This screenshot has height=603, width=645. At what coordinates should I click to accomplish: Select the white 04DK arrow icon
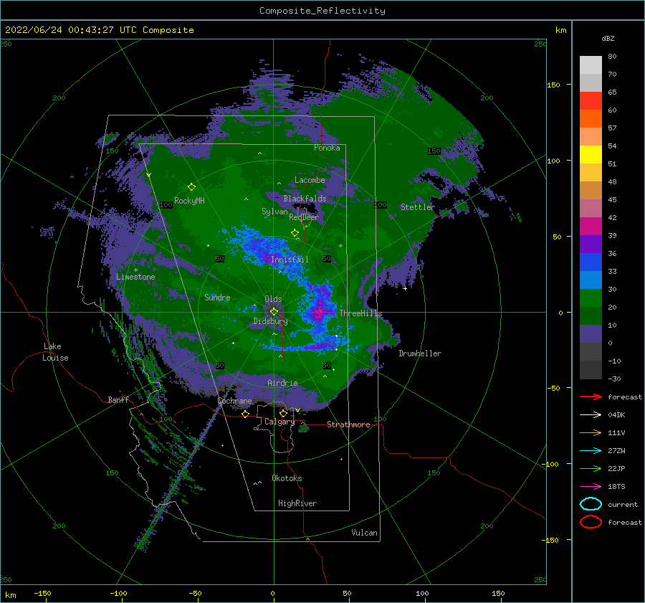(x=591, y=415)
